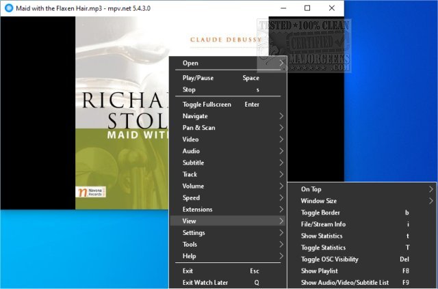Expand the Extensions submenu
The image size is (438, 289).
(x=228, y=209)
